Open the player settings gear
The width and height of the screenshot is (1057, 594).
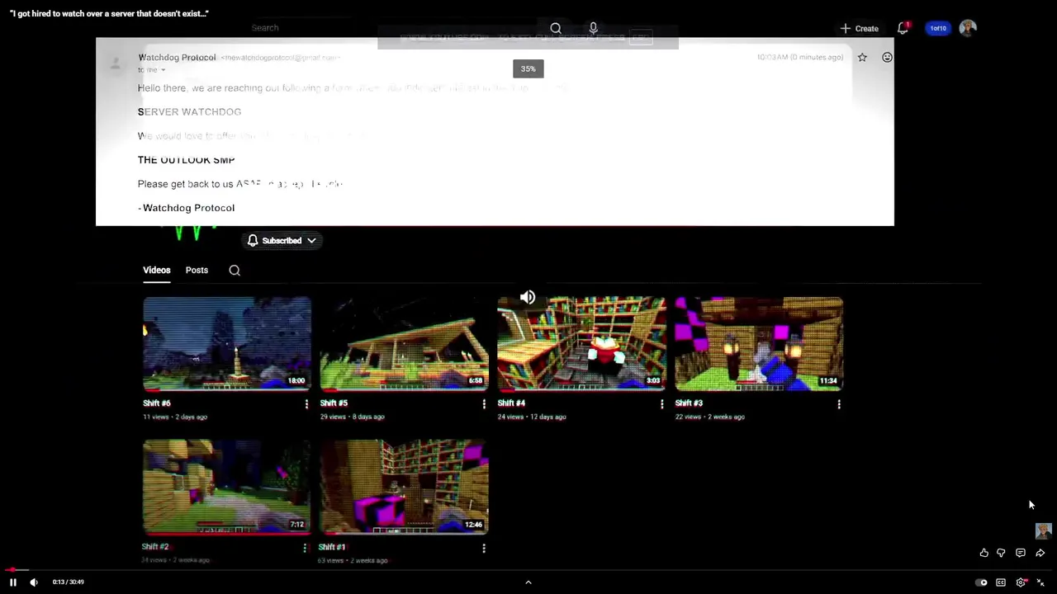1021,582
